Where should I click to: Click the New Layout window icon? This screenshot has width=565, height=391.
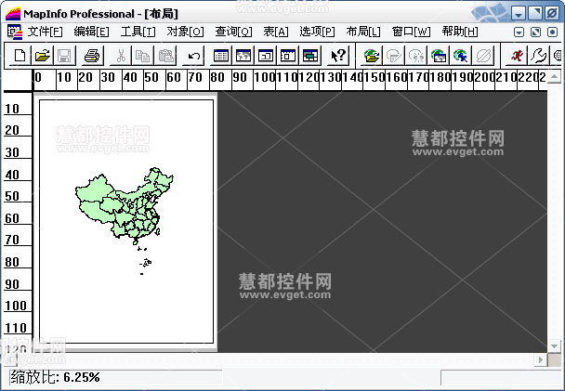(288, 56)
